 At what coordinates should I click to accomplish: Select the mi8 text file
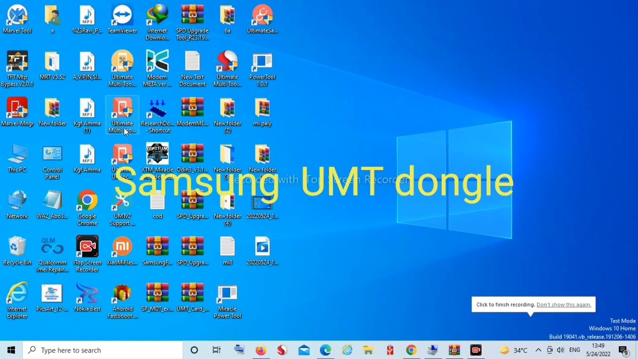(227, 251)
